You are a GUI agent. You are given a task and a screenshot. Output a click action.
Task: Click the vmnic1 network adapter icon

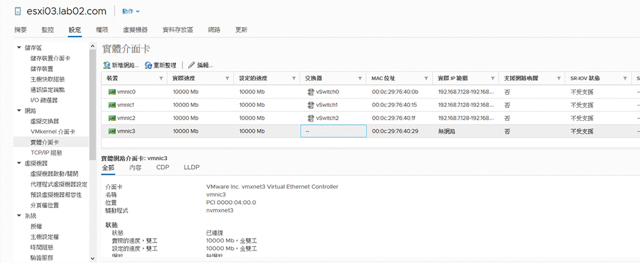pyautogui.click(x=112, y=105)
